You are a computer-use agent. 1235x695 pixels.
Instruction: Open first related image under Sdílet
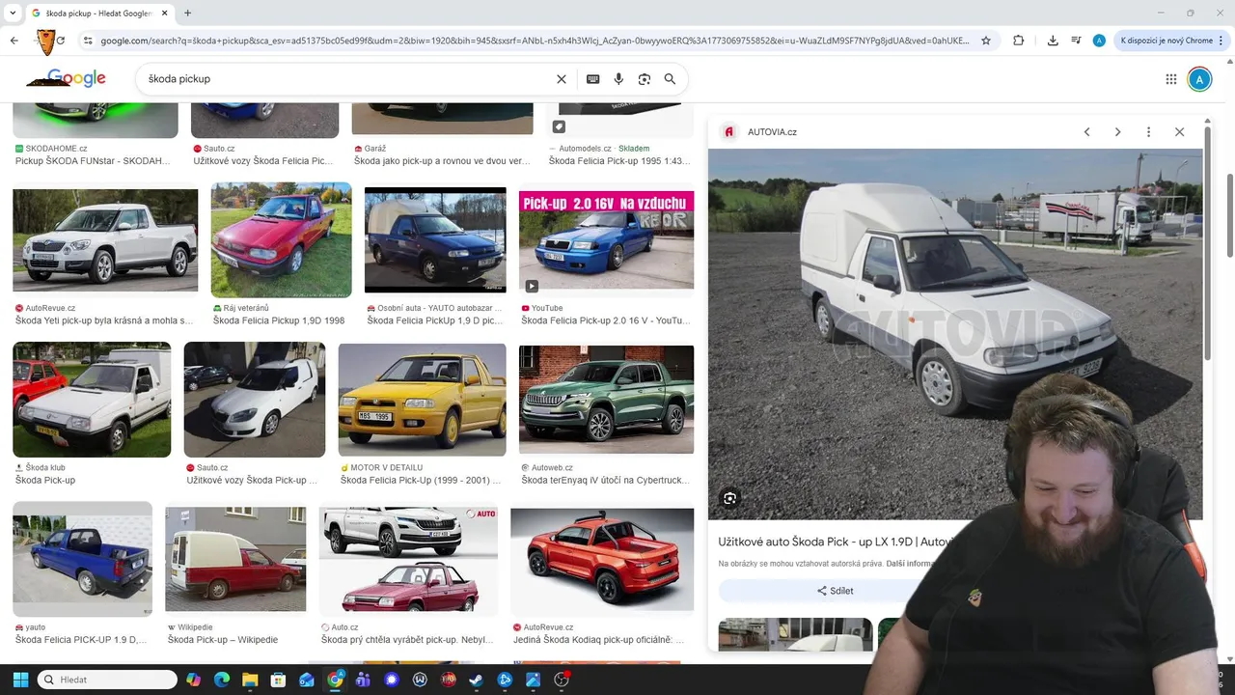point(795,635)
